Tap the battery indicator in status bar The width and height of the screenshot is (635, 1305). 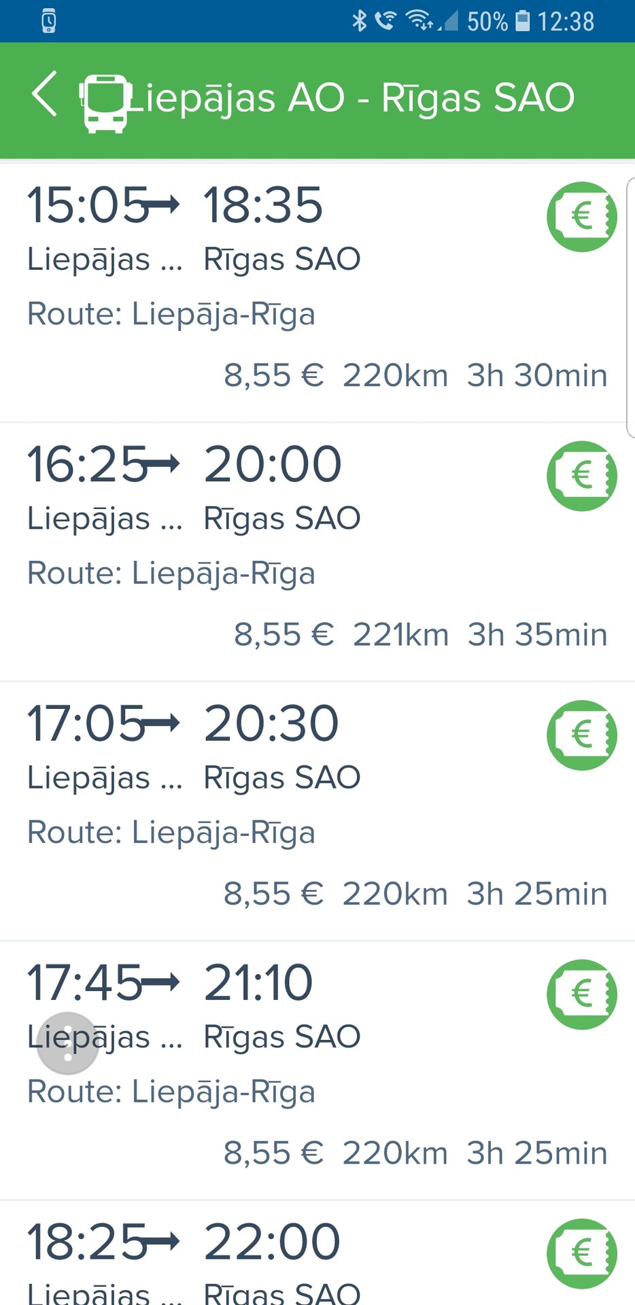coord(522,21)
